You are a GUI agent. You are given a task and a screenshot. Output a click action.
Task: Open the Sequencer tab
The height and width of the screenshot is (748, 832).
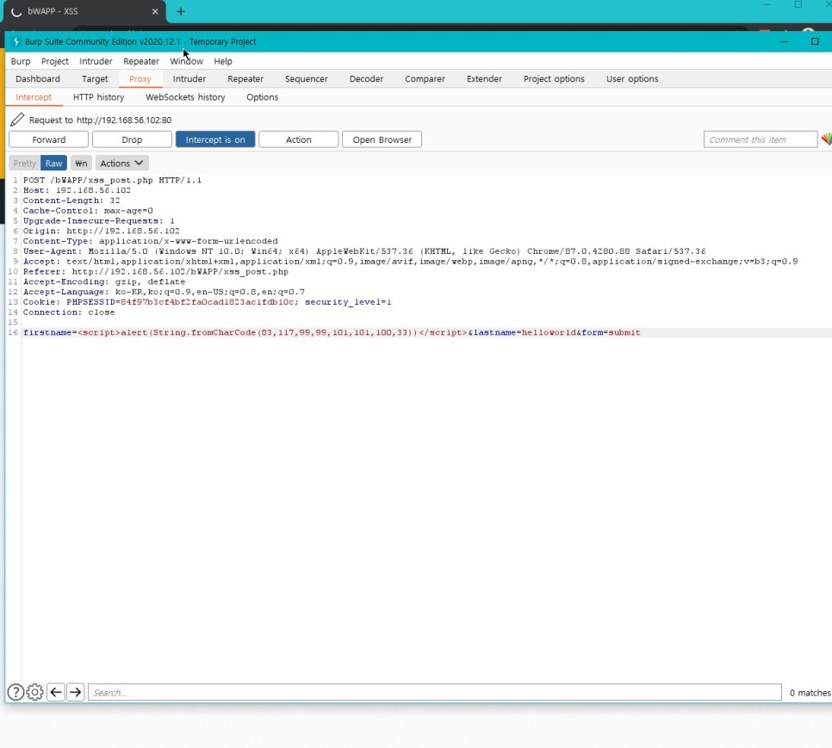point(306,78)
